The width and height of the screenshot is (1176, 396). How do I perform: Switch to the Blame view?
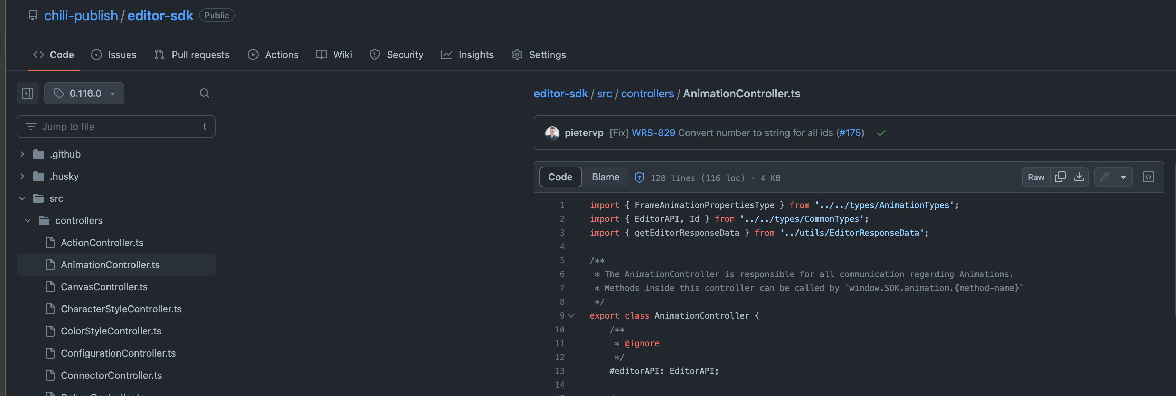(605, 177)
